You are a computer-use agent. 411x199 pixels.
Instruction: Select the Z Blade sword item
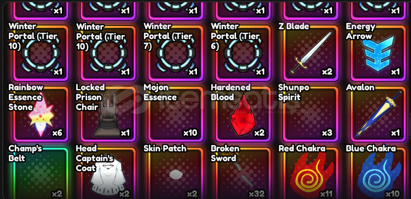(311, 53)
